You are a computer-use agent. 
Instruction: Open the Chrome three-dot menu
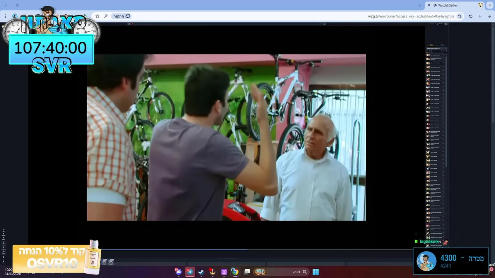tap(5, 16)
